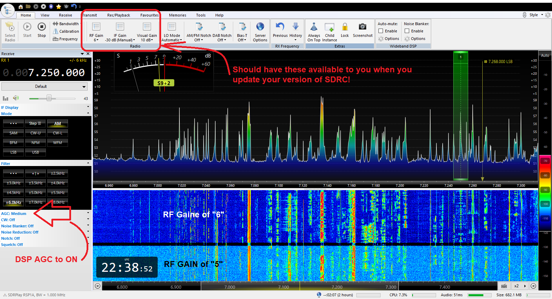Click Previous frequency arrow icon
Screen dimensions: 552x299
pyautogui.click(x=280, y=27)
